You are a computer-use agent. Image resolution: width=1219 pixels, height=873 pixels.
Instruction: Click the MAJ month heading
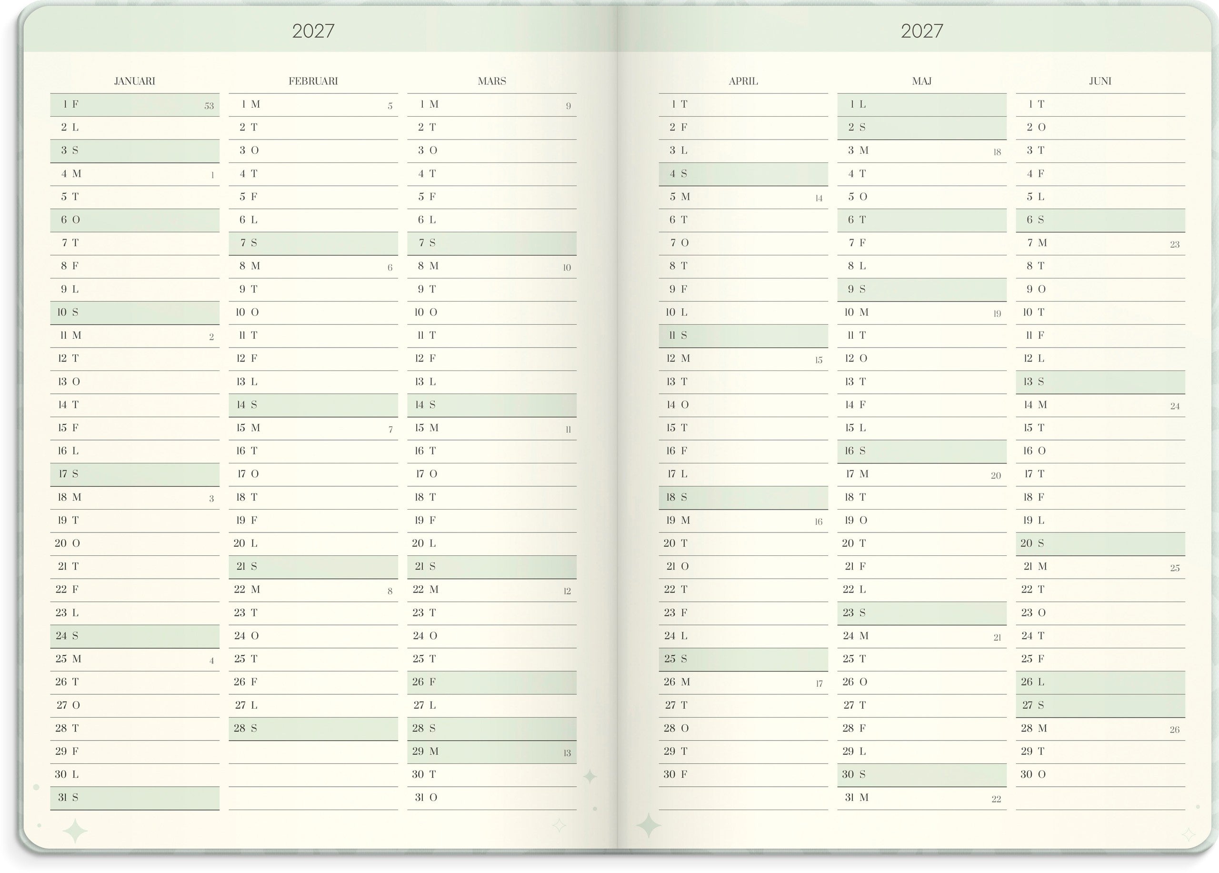(x=922, y=81)
